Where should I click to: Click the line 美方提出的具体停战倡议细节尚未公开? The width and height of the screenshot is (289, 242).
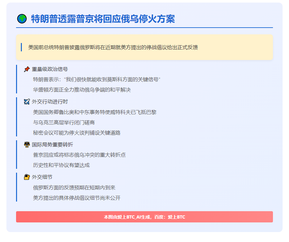(77, 198)
